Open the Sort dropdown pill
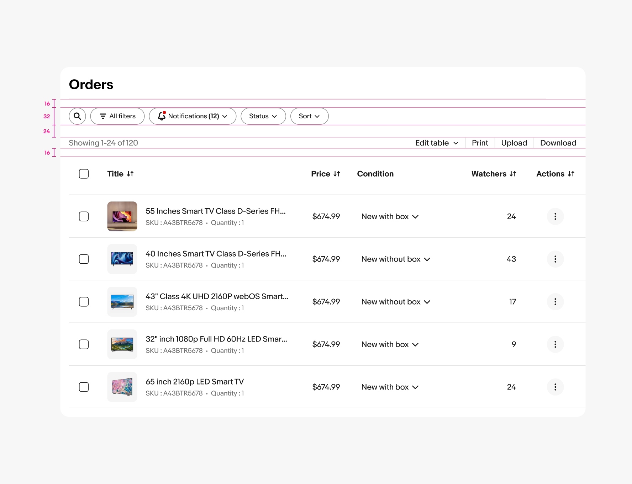This screenshot has width=632, height=484. pos(309,116)
